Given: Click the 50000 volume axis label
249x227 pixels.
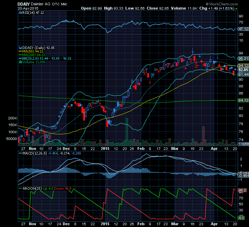Looking at the screenshot, I should [x=12, y=139].
